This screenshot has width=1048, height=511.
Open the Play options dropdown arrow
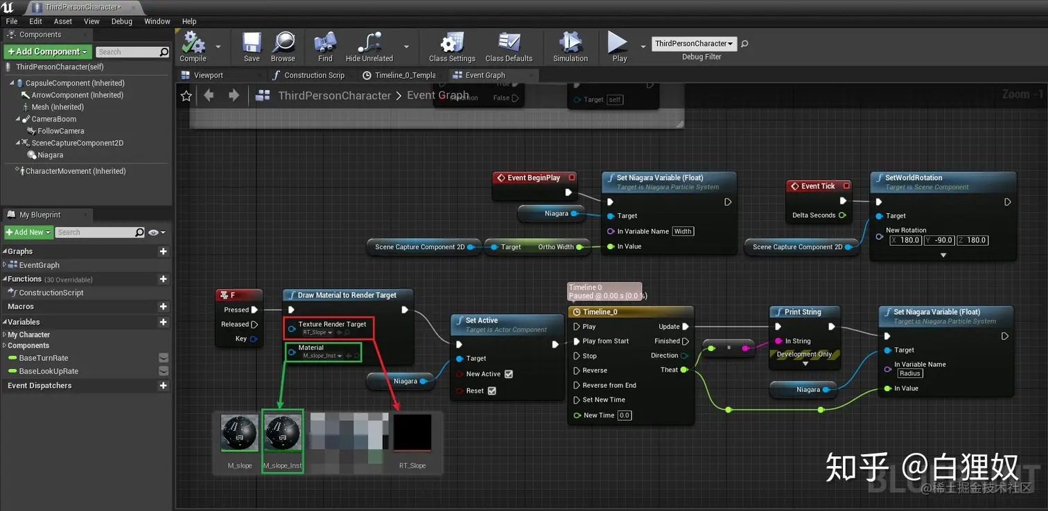[x=643, y=47]
